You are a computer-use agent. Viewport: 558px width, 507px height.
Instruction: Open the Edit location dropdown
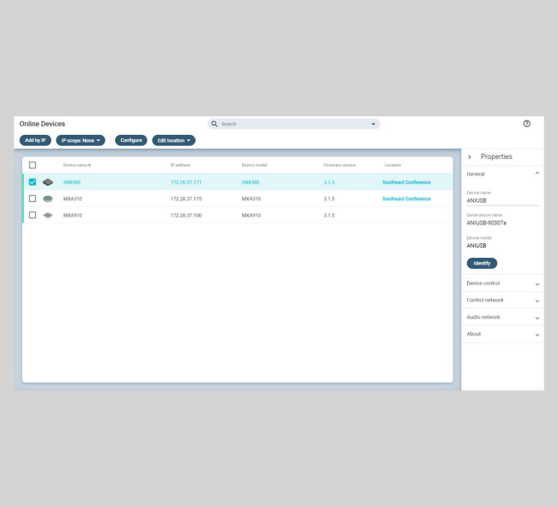[x=173, y=140]
